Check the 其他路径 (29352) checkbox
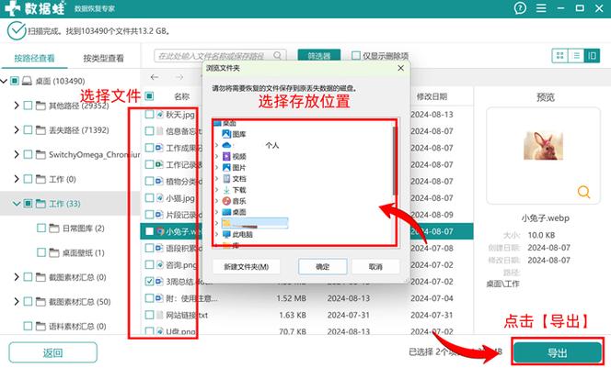 tap(28, 106)
